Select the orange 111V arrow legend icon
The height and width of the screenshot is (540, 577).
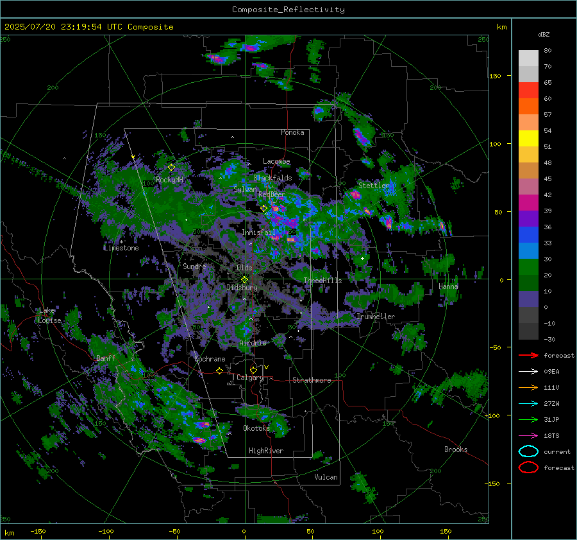528,387
